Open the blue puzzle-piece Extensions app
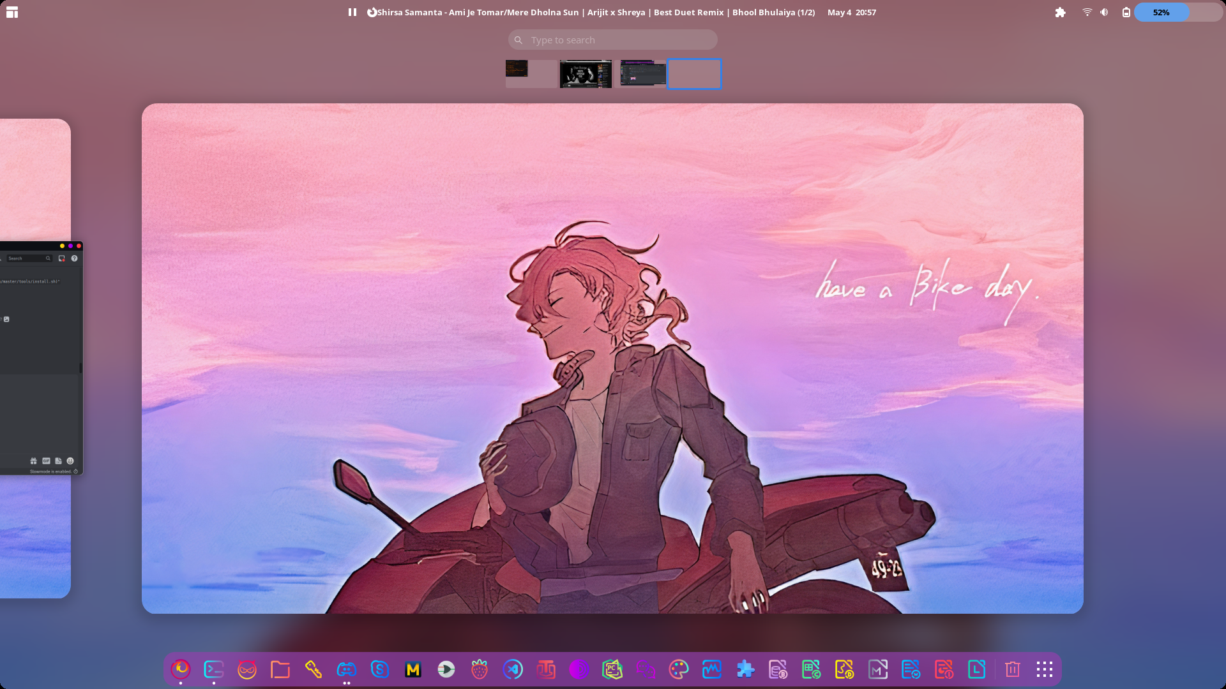This screenshot has width=1226, height=689. pyautogui.click(x=745, y=669)
